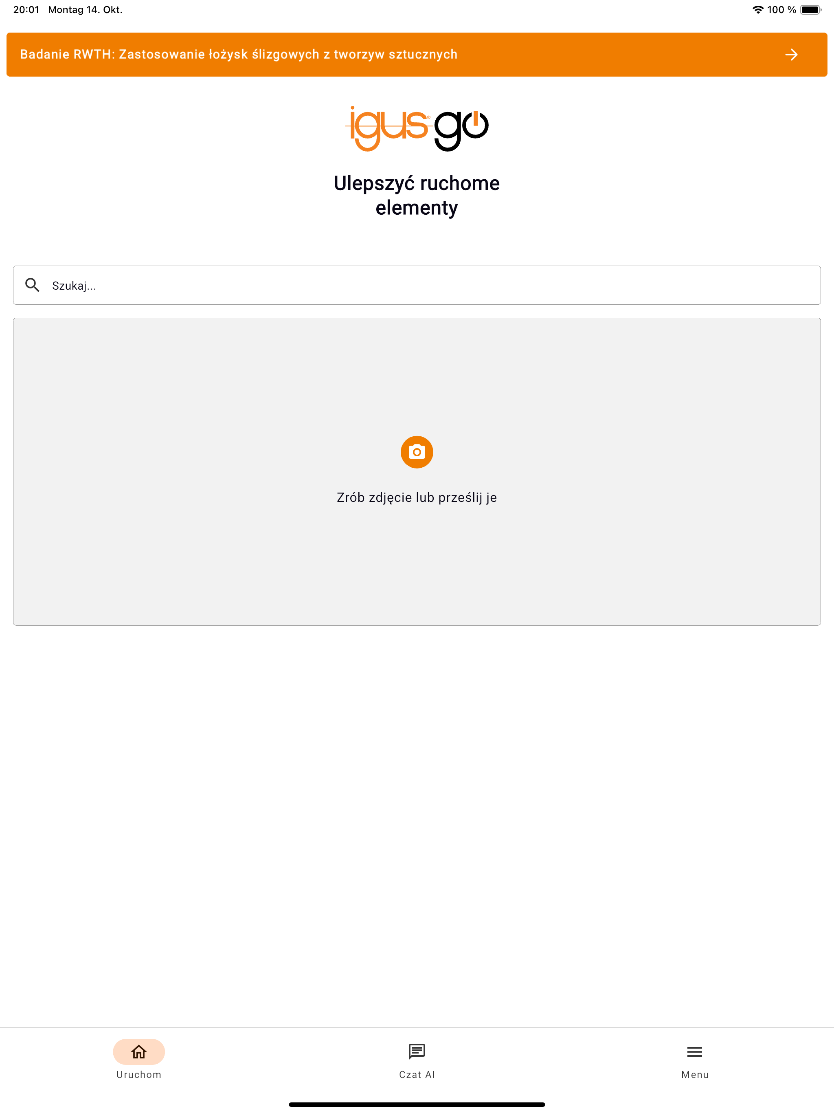Tap the 'Montag 14. Okt.' date
Viewport: 834px width, 1113px height.
point(86,9)
